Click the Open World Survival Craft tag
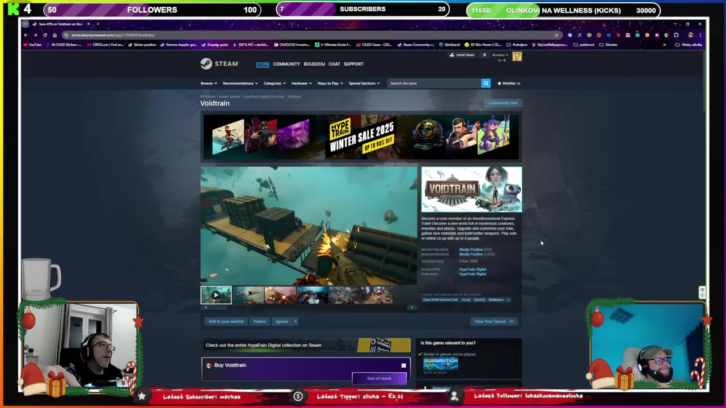Screen dimensions: 726x408 440,300
